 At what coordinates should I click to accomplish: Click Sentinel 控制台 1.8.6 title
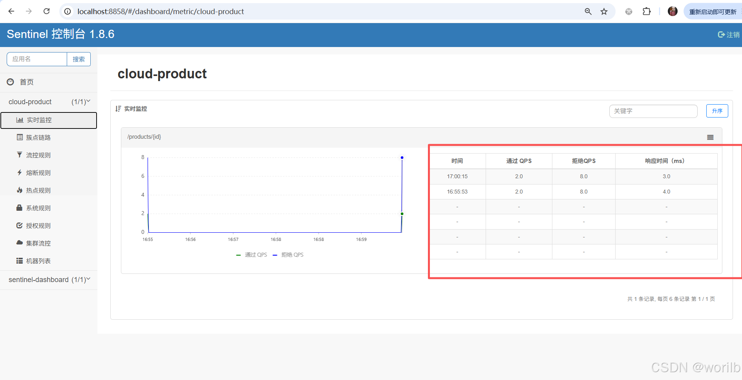60,34
